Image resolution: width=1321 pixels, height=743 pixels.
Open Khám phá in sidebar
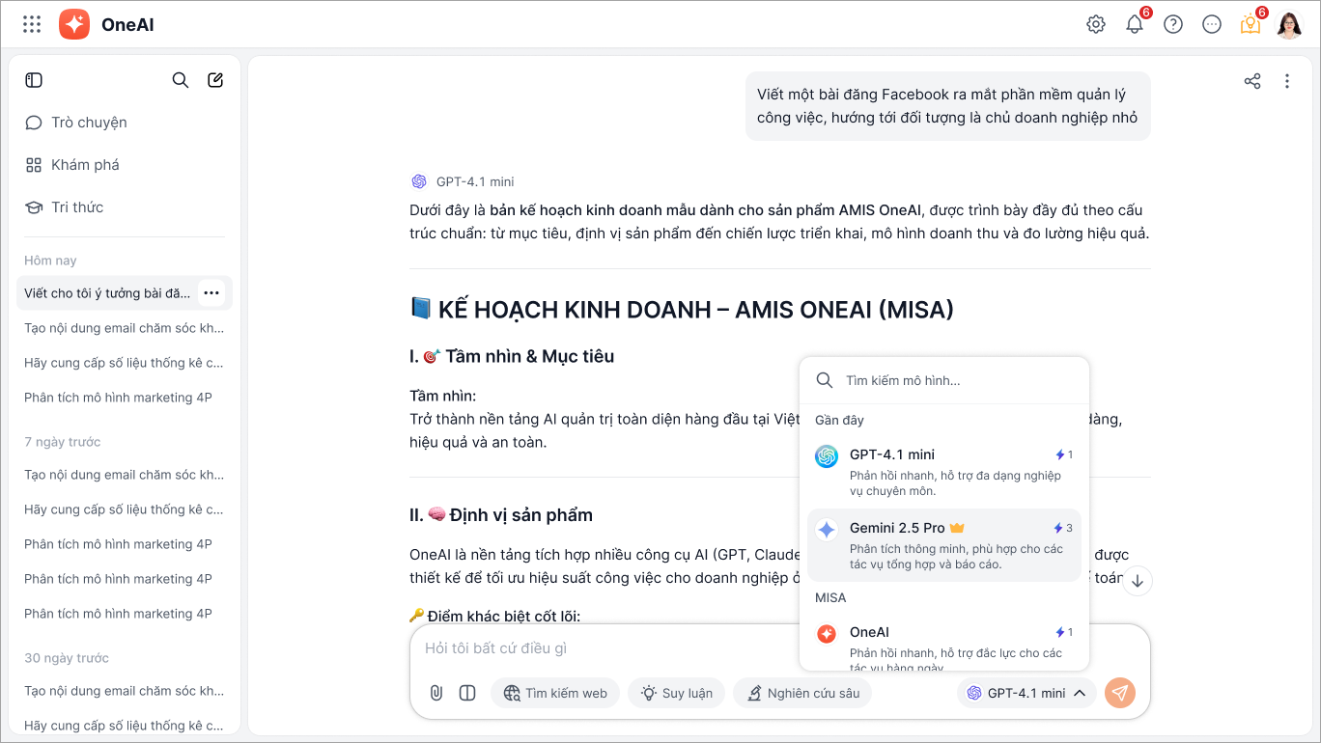coord(125,165)
